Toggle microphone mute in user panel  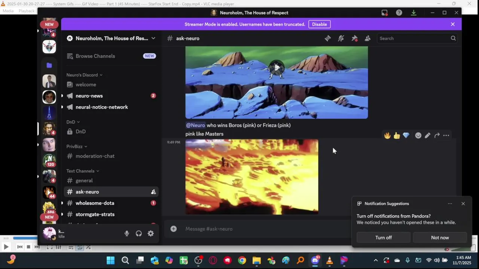point(127,233)
